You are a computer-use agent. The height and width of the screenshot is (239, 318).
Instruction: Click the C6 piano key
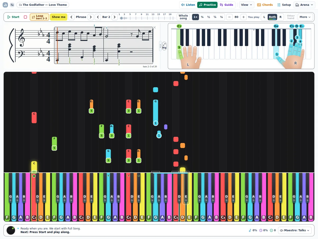[x=223, y=197]
